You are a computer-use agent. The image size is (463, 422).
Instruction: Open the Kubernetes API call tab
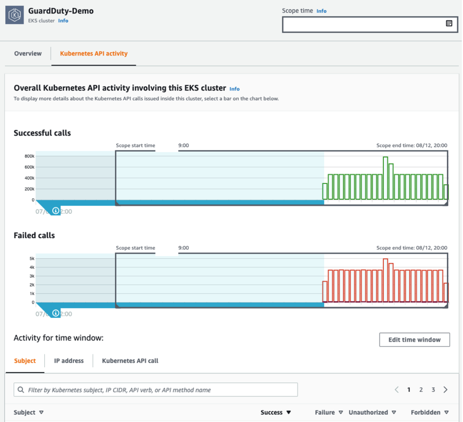[131, 361]
